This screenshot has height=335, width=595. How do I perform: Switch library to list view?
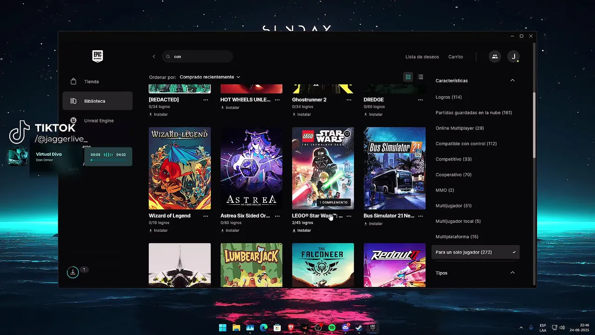click(421, 77)
